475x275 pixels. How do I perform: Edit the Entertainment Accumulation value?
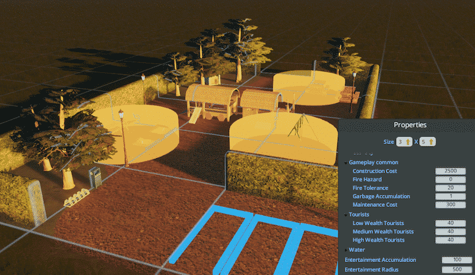point(457,260)
